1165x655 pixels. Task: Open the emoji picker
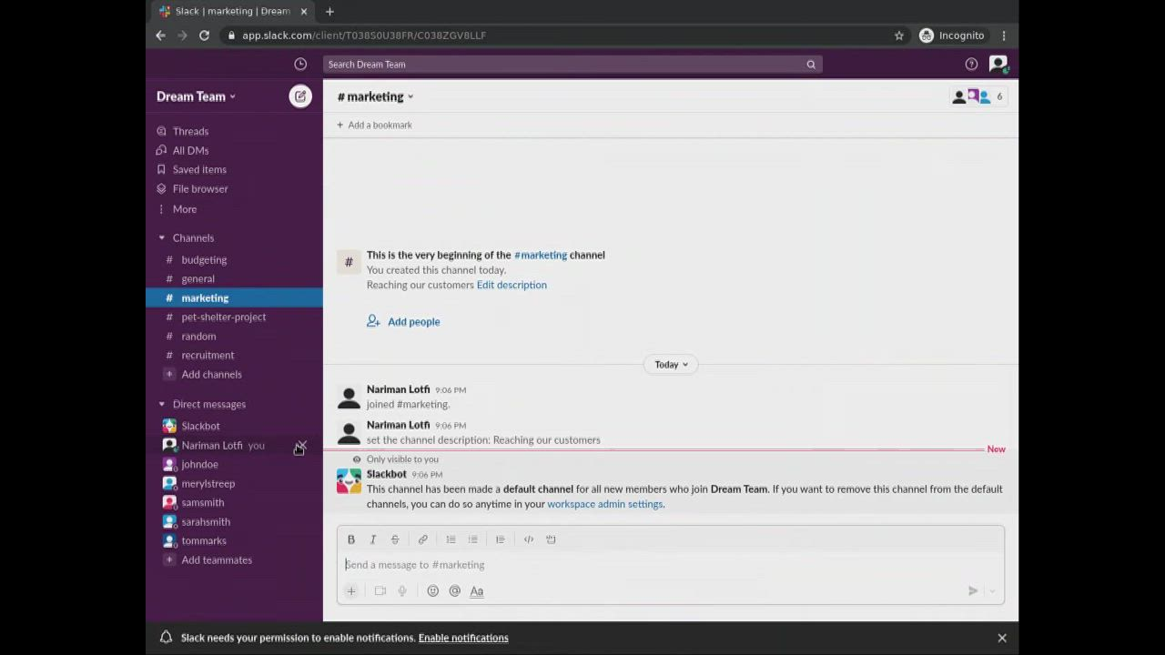pyautogui.click(x=433, y=591)
